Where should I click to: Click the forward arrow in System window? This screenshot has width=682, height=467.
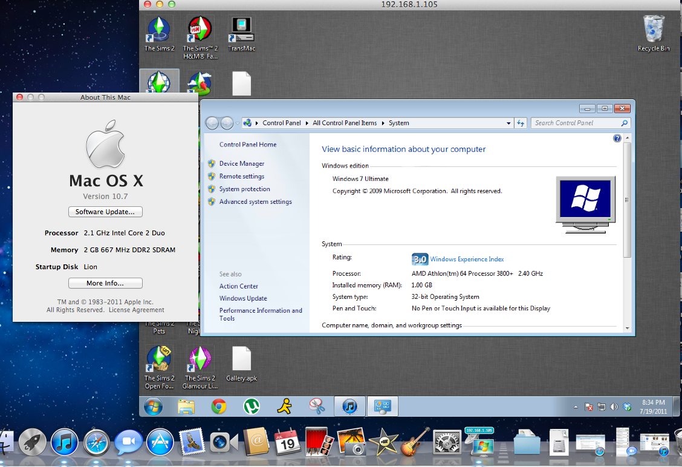tap(227, 123)
